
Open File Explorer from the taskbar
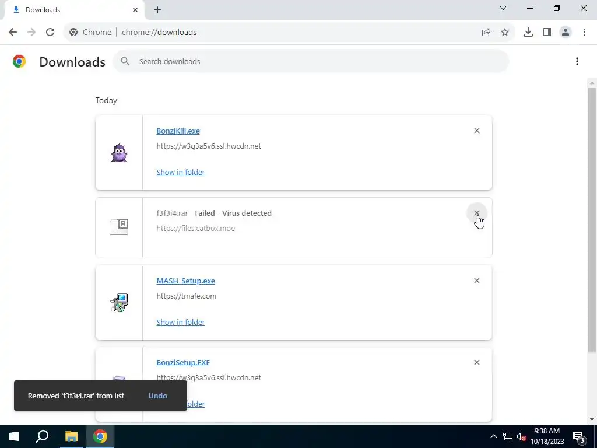point(71,436)
